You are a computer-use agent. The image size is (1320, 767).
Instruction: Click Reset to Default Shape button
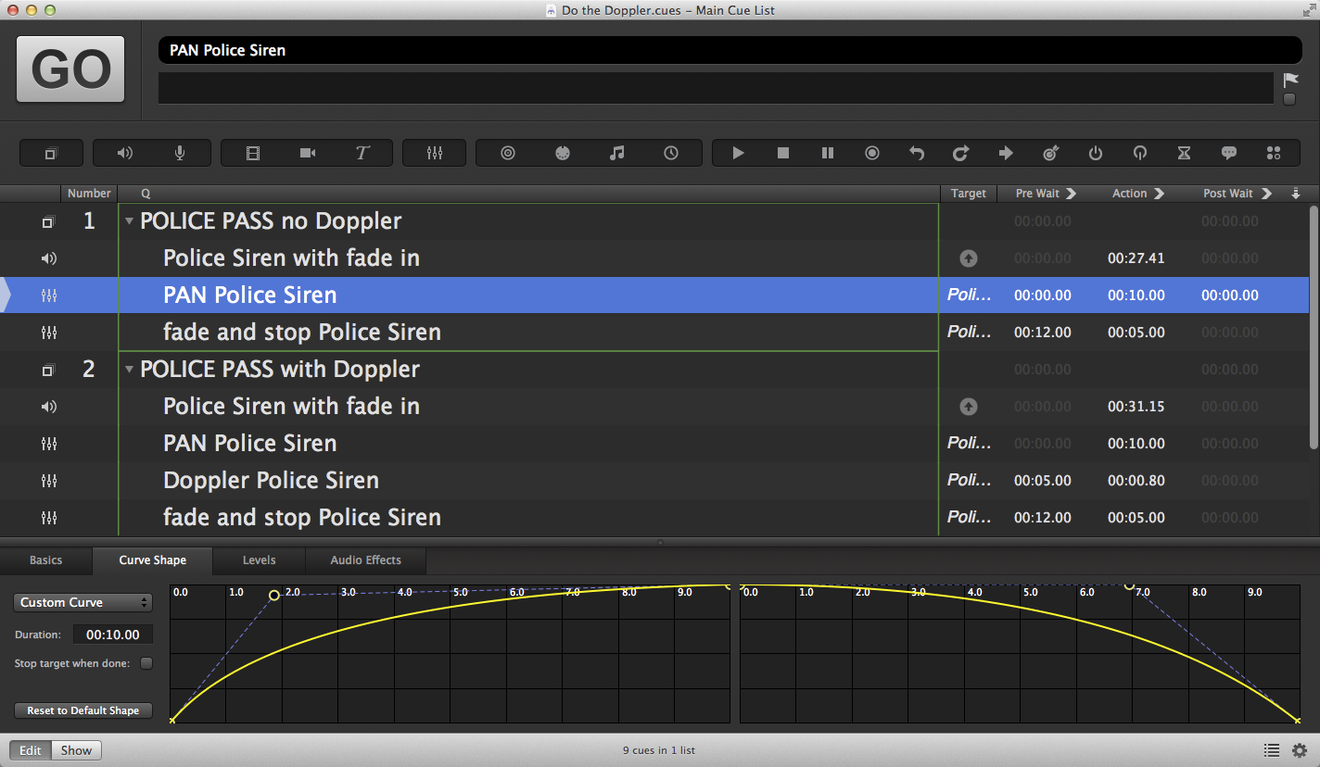(82, 710)
